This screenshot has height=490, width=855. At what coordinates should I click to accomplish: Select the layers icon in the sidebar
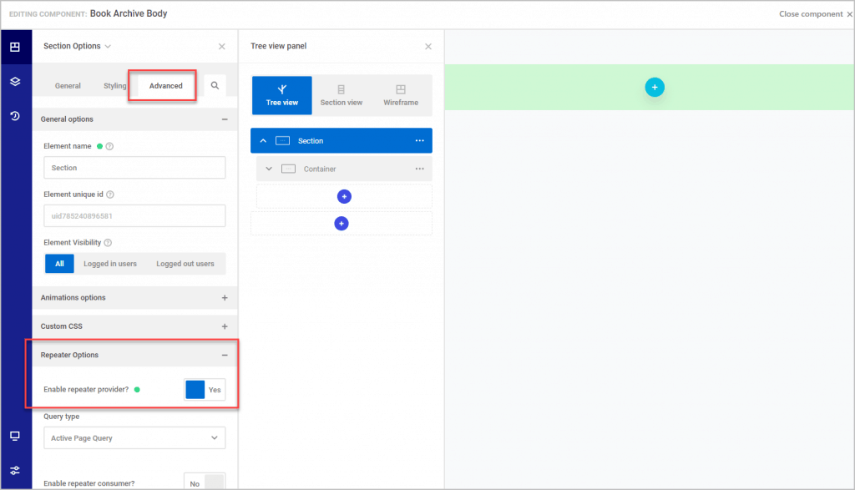(x=15, y=82)
